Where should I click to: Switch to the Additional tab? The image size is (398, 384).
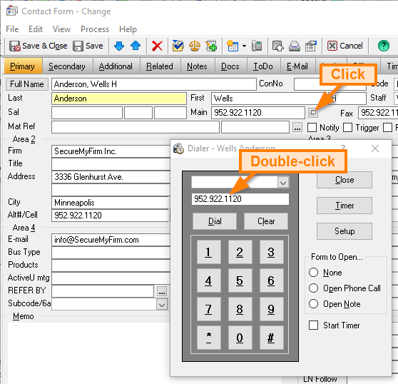pyautogui.click(x=116, y=66)
